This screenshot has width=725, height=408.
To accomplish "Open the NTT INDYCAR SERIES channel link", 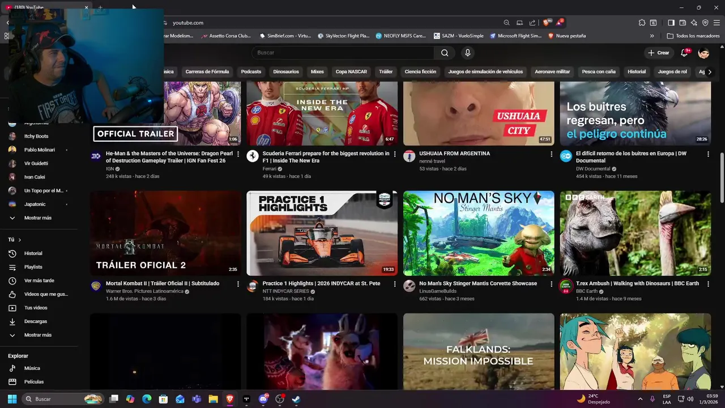I will 285,291.
